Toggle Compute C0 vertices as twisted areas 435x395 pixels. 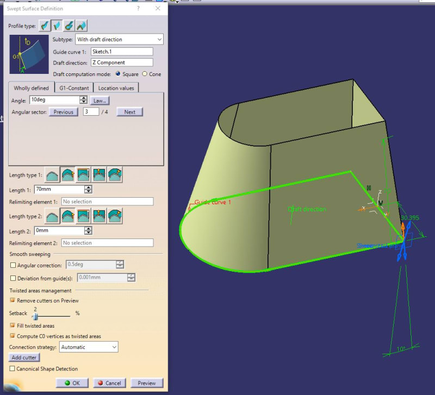click(12, 336)
